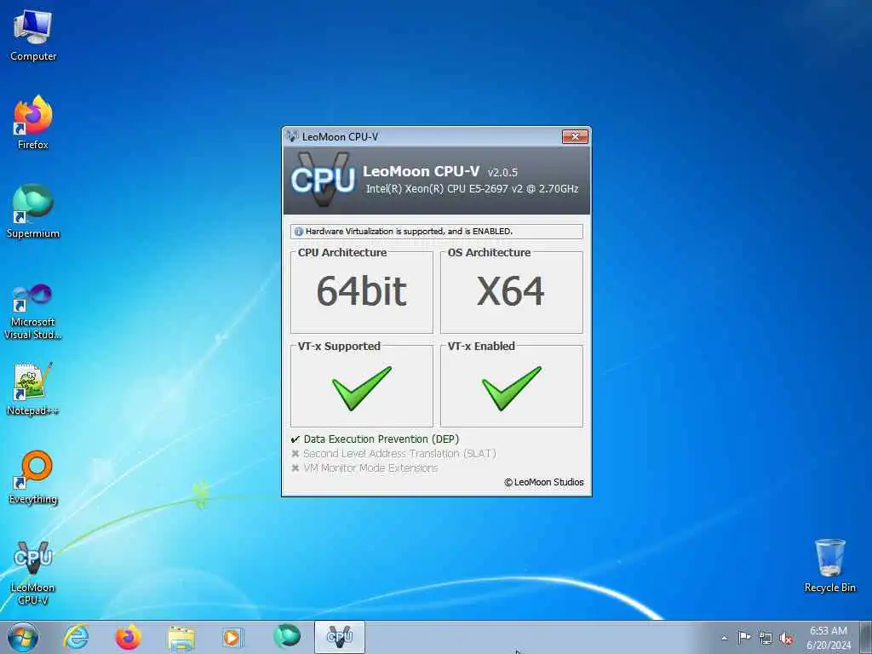Click the VT-x Supported green checkmark
Image resolution: width=872 pixels, height=654 pixels.
[361, 388]
